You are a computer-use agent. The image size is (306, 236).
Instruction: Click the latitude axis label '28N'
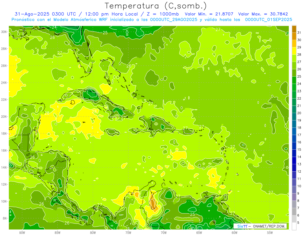coord(4,49)
